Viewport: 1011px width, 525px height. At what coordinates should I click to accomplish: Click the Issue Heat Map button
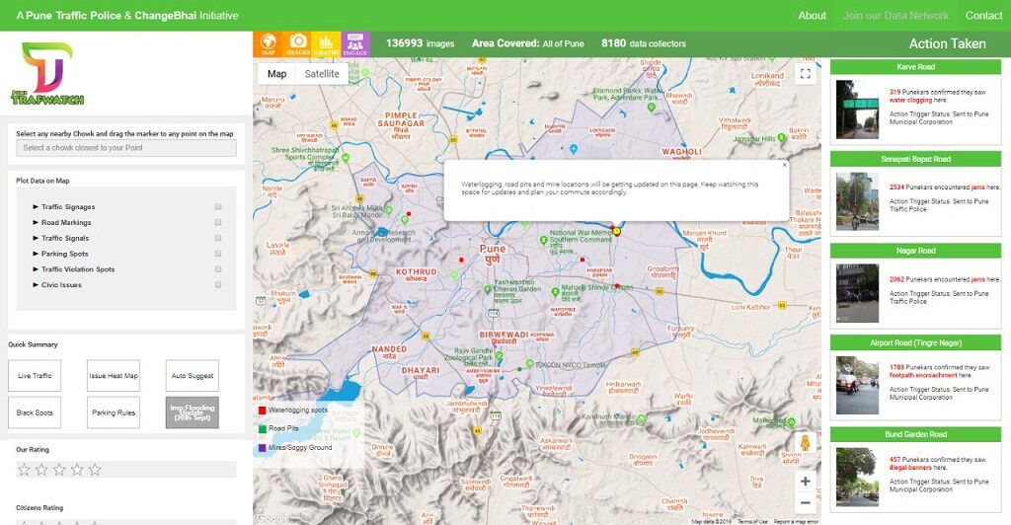(x=114, y=376)
